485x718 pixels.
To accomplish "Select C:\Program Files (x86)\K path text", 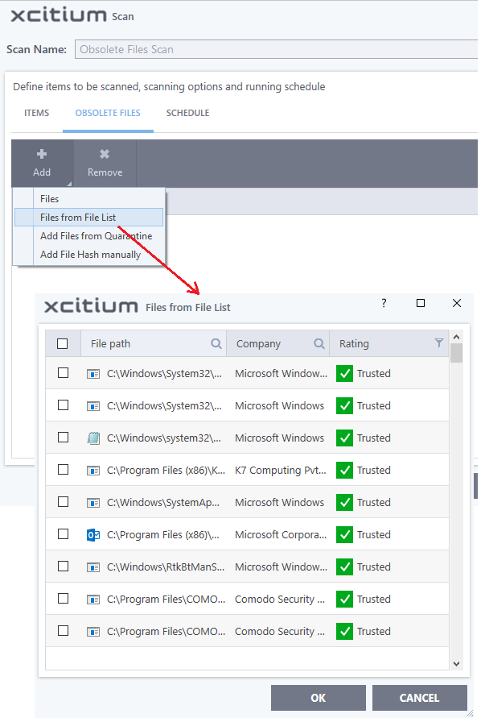I will (166, 471).
